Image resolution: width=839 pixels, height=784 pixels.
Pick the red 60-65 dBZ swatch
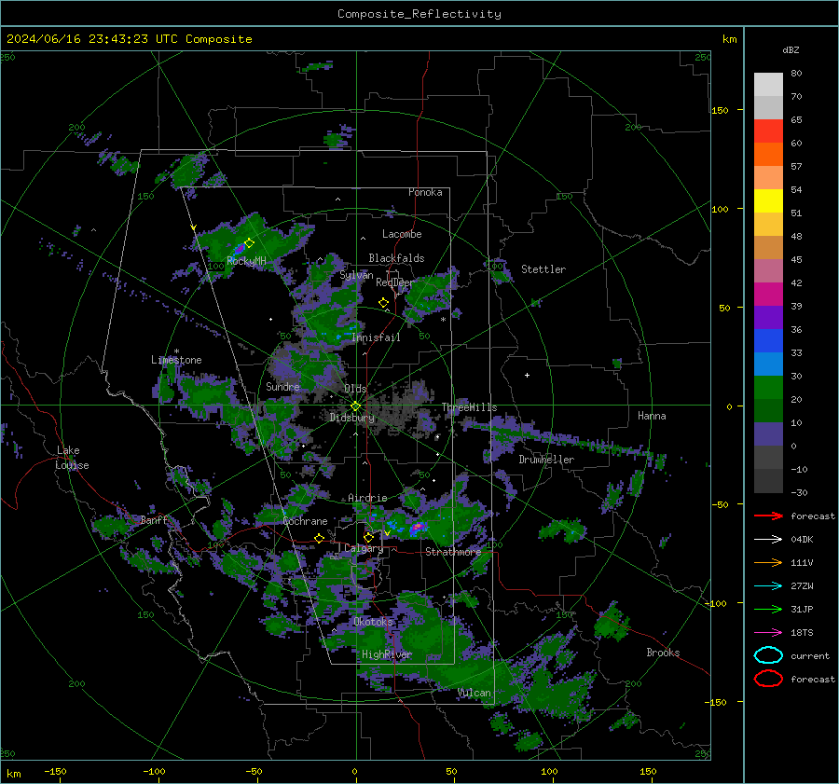click(768, 131)
